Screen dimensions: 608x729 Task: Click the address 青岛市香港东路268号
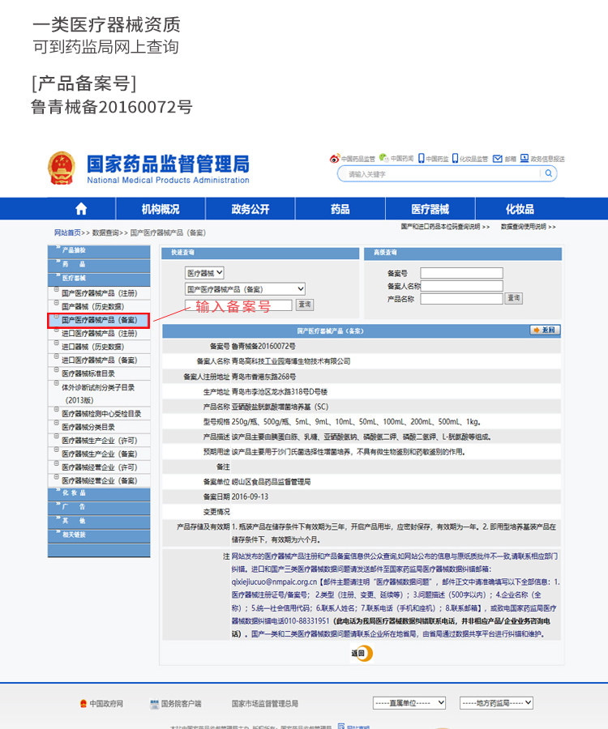click(263, 377)
